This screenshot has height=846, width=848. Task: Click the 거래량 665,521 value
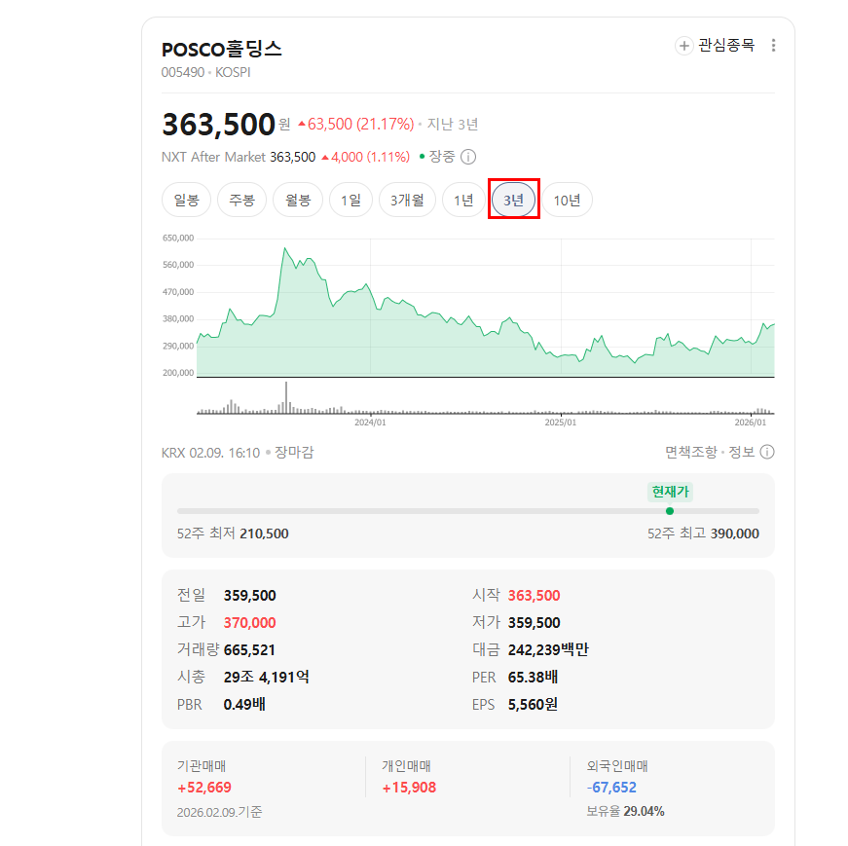[249, 649]
